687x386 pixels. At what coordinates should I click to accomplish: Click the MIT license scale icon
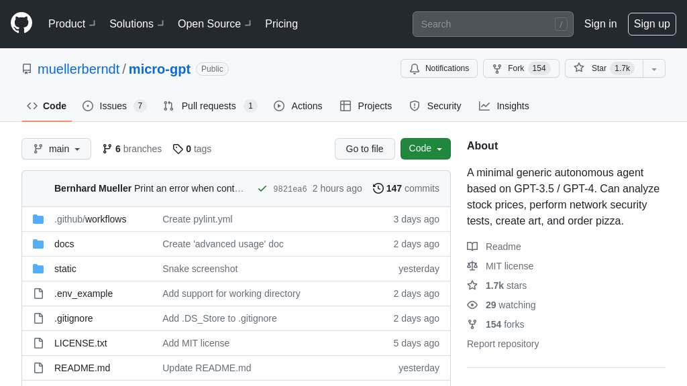[472, 266]
